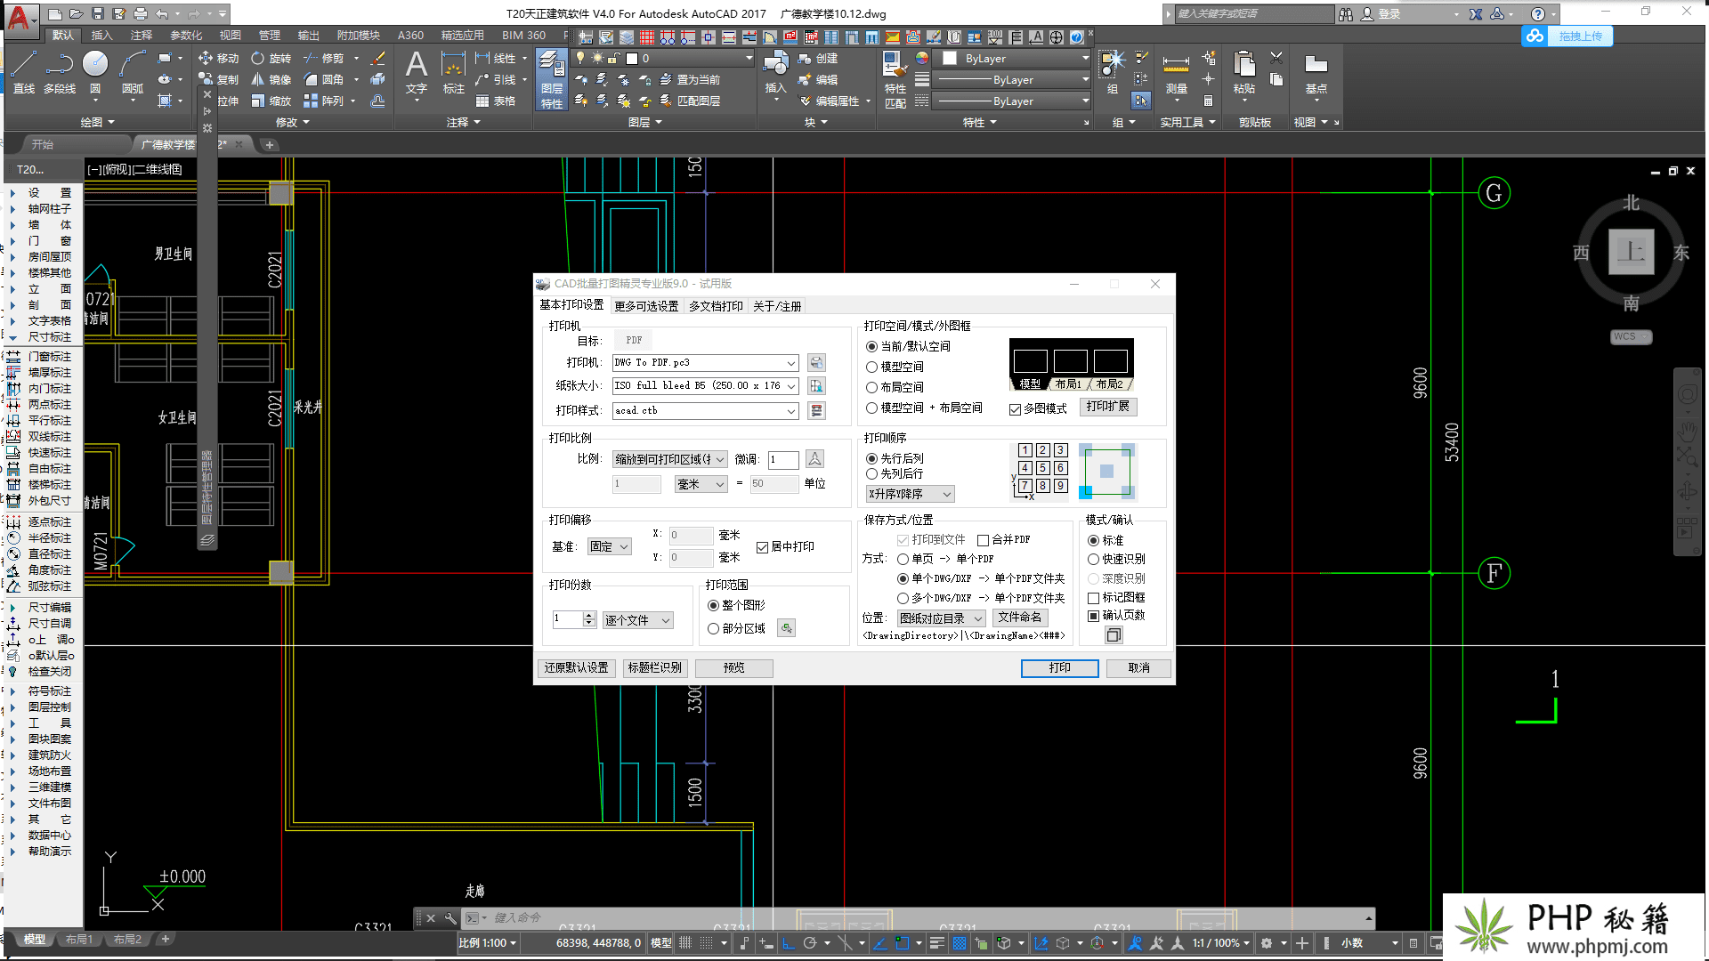This screenshot has width=1709, height=961.
Task: Click the Mirror (镜像) tool
Action: tap(271, 79)
